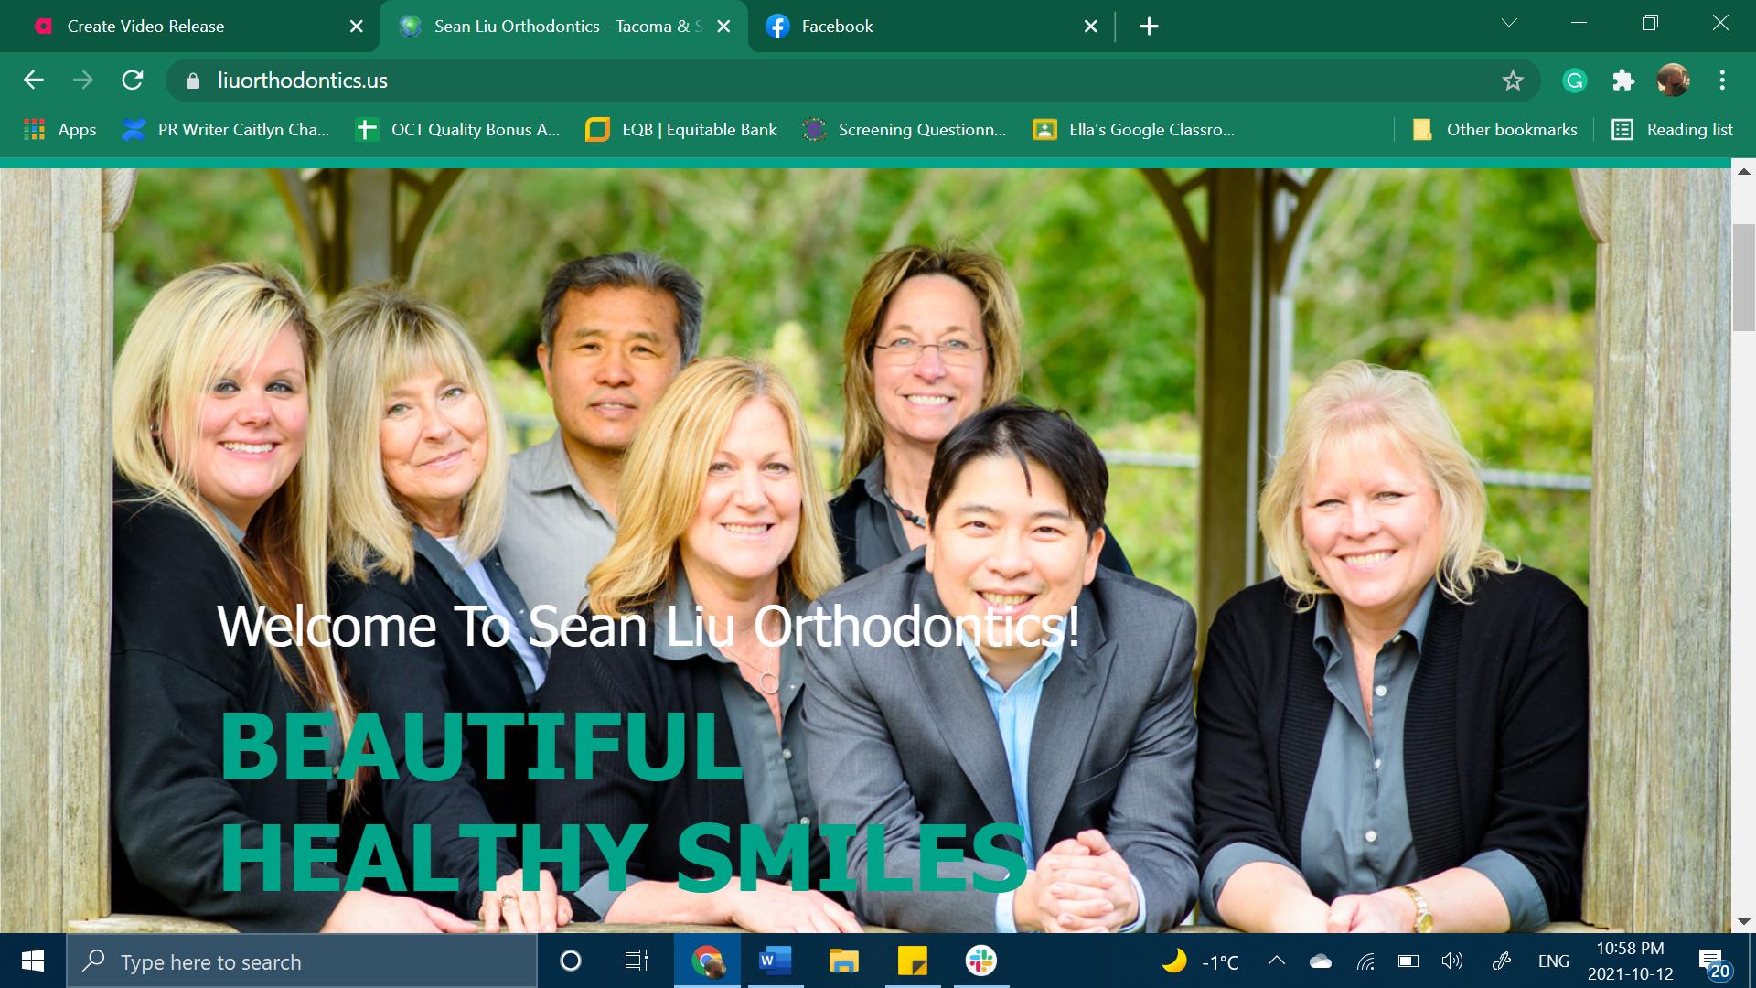Open the Grammarly extension icon
The height and width of the screenshot is (988, 1756).
pyautogui.click(x=1574, y=81)
